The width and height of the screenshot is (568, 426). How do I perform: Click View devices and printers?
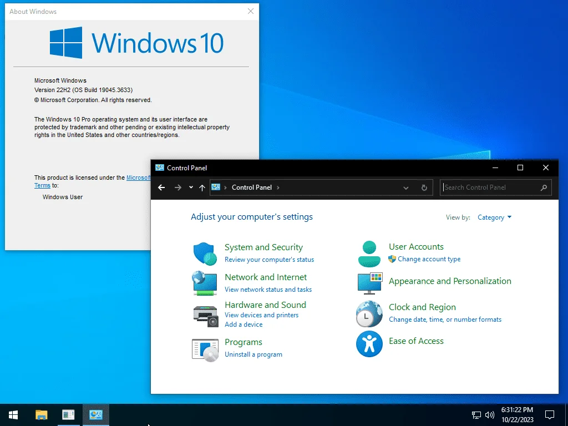pyautogui.click(x=262, y=315)
